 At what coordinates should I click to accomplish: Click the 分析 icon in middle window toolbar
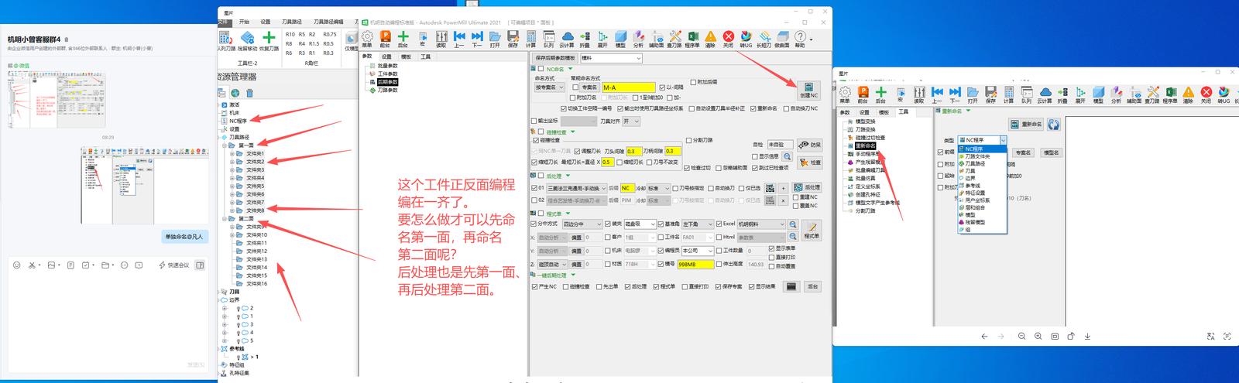[638, 37]
